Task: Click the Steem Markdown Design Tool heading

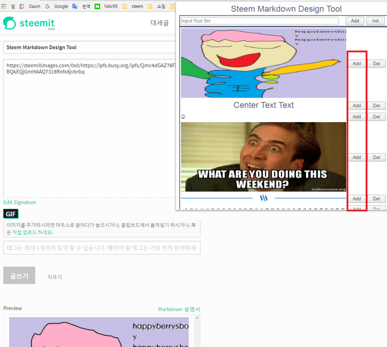Action: click(286, 9)
